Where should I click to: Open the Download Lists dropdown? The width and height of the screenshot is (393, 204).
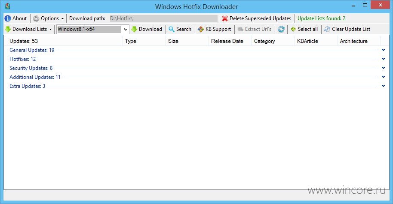(x=28, y=29)
